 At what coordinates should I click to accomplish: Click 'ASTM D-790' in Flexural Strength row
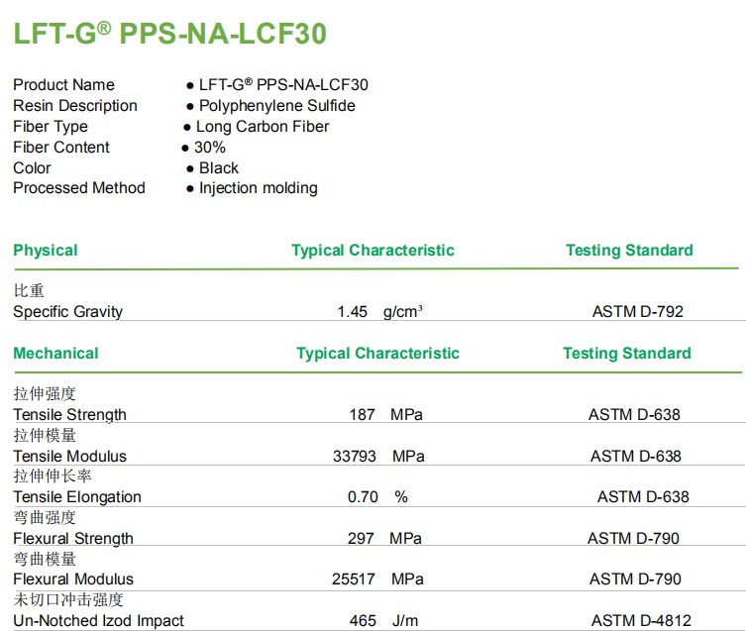(633, 538)
